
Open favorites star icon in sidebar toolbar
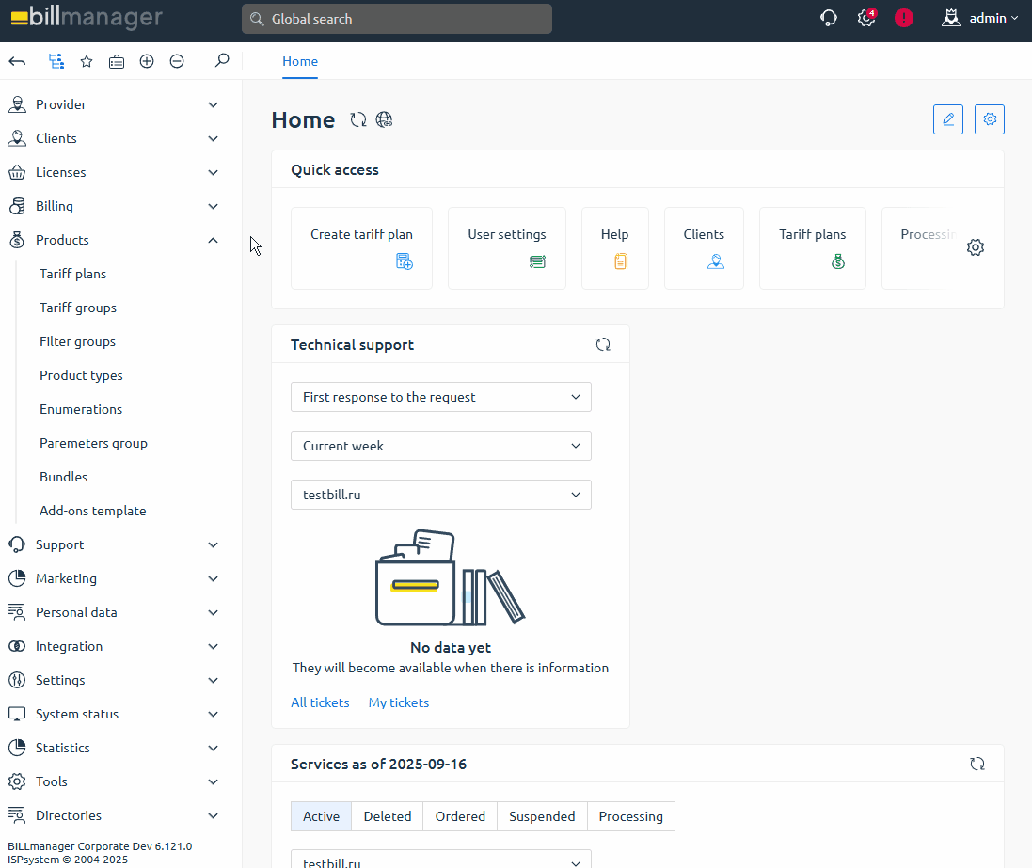(x=87, y=61)
